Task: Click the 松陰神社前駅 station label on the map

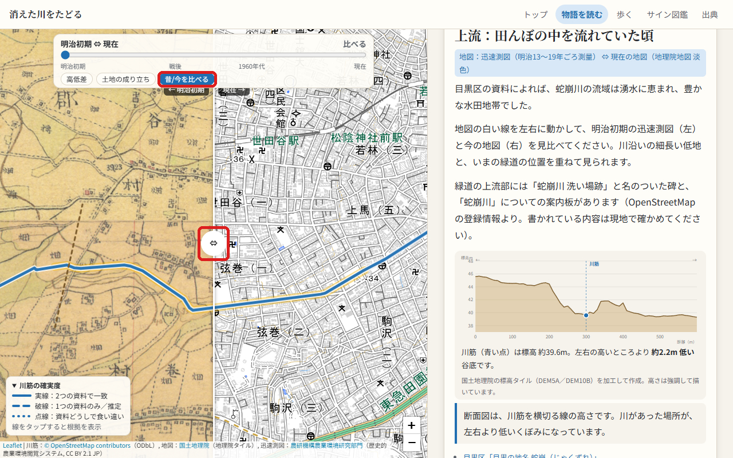Action: (x=366, y=137)
